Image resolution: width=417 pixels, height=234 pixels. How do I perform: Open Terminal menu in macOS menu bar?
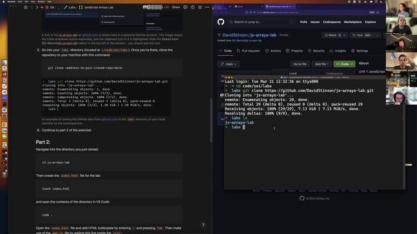click(11, 1)
